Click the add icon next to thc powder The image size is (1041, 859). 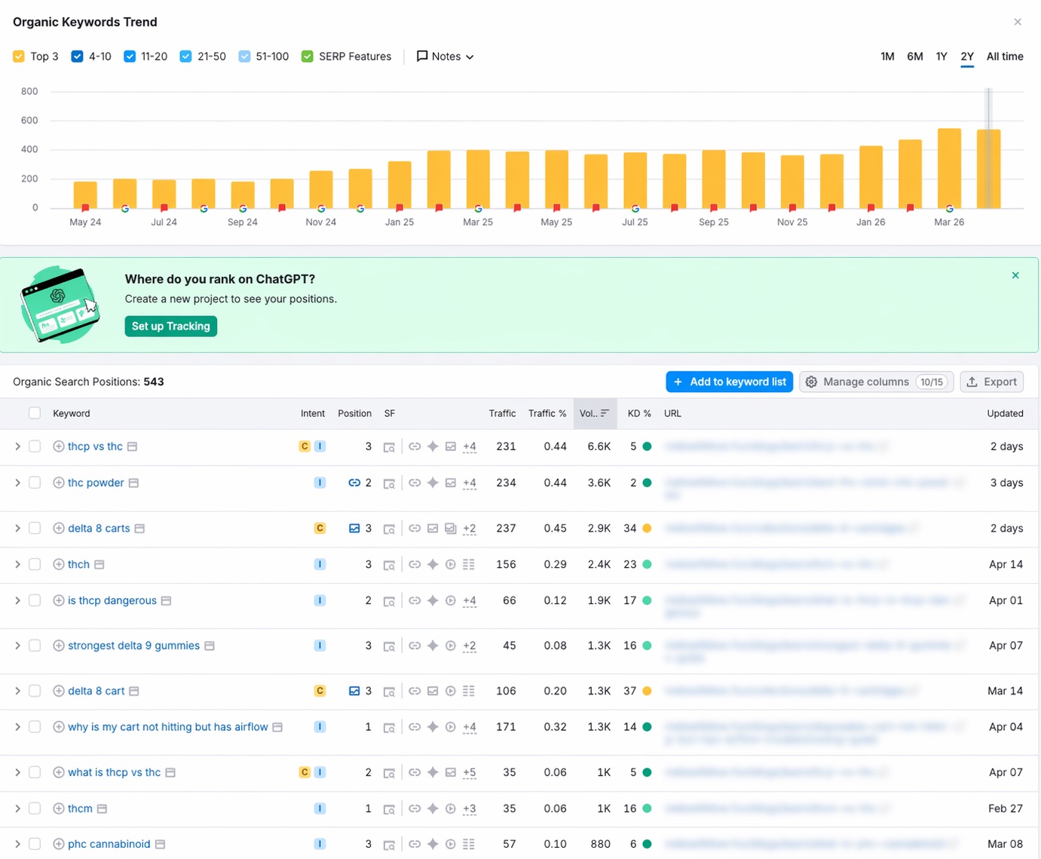click(x=58, y=483)
